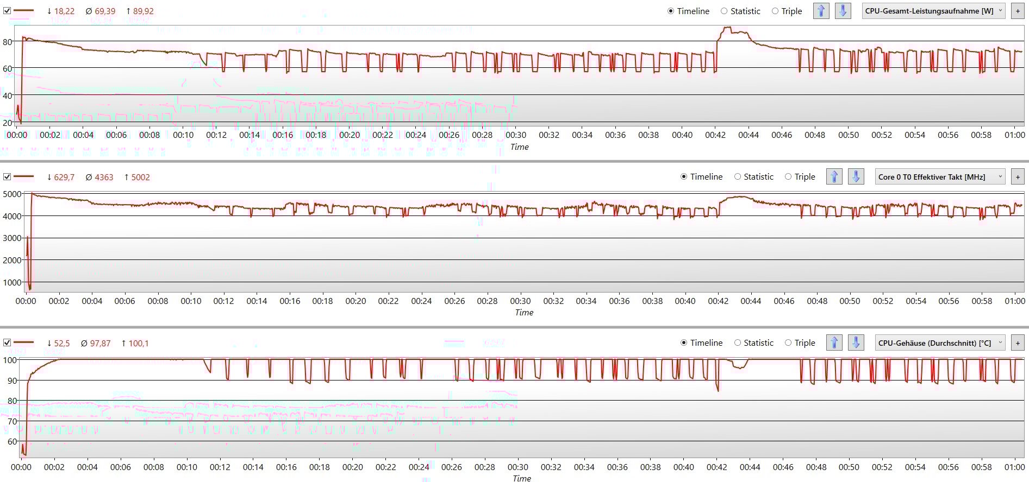Select Triple view for Core 0 clock graph
This screenshot has width=1029, height=482.
[x=800, y=176]
